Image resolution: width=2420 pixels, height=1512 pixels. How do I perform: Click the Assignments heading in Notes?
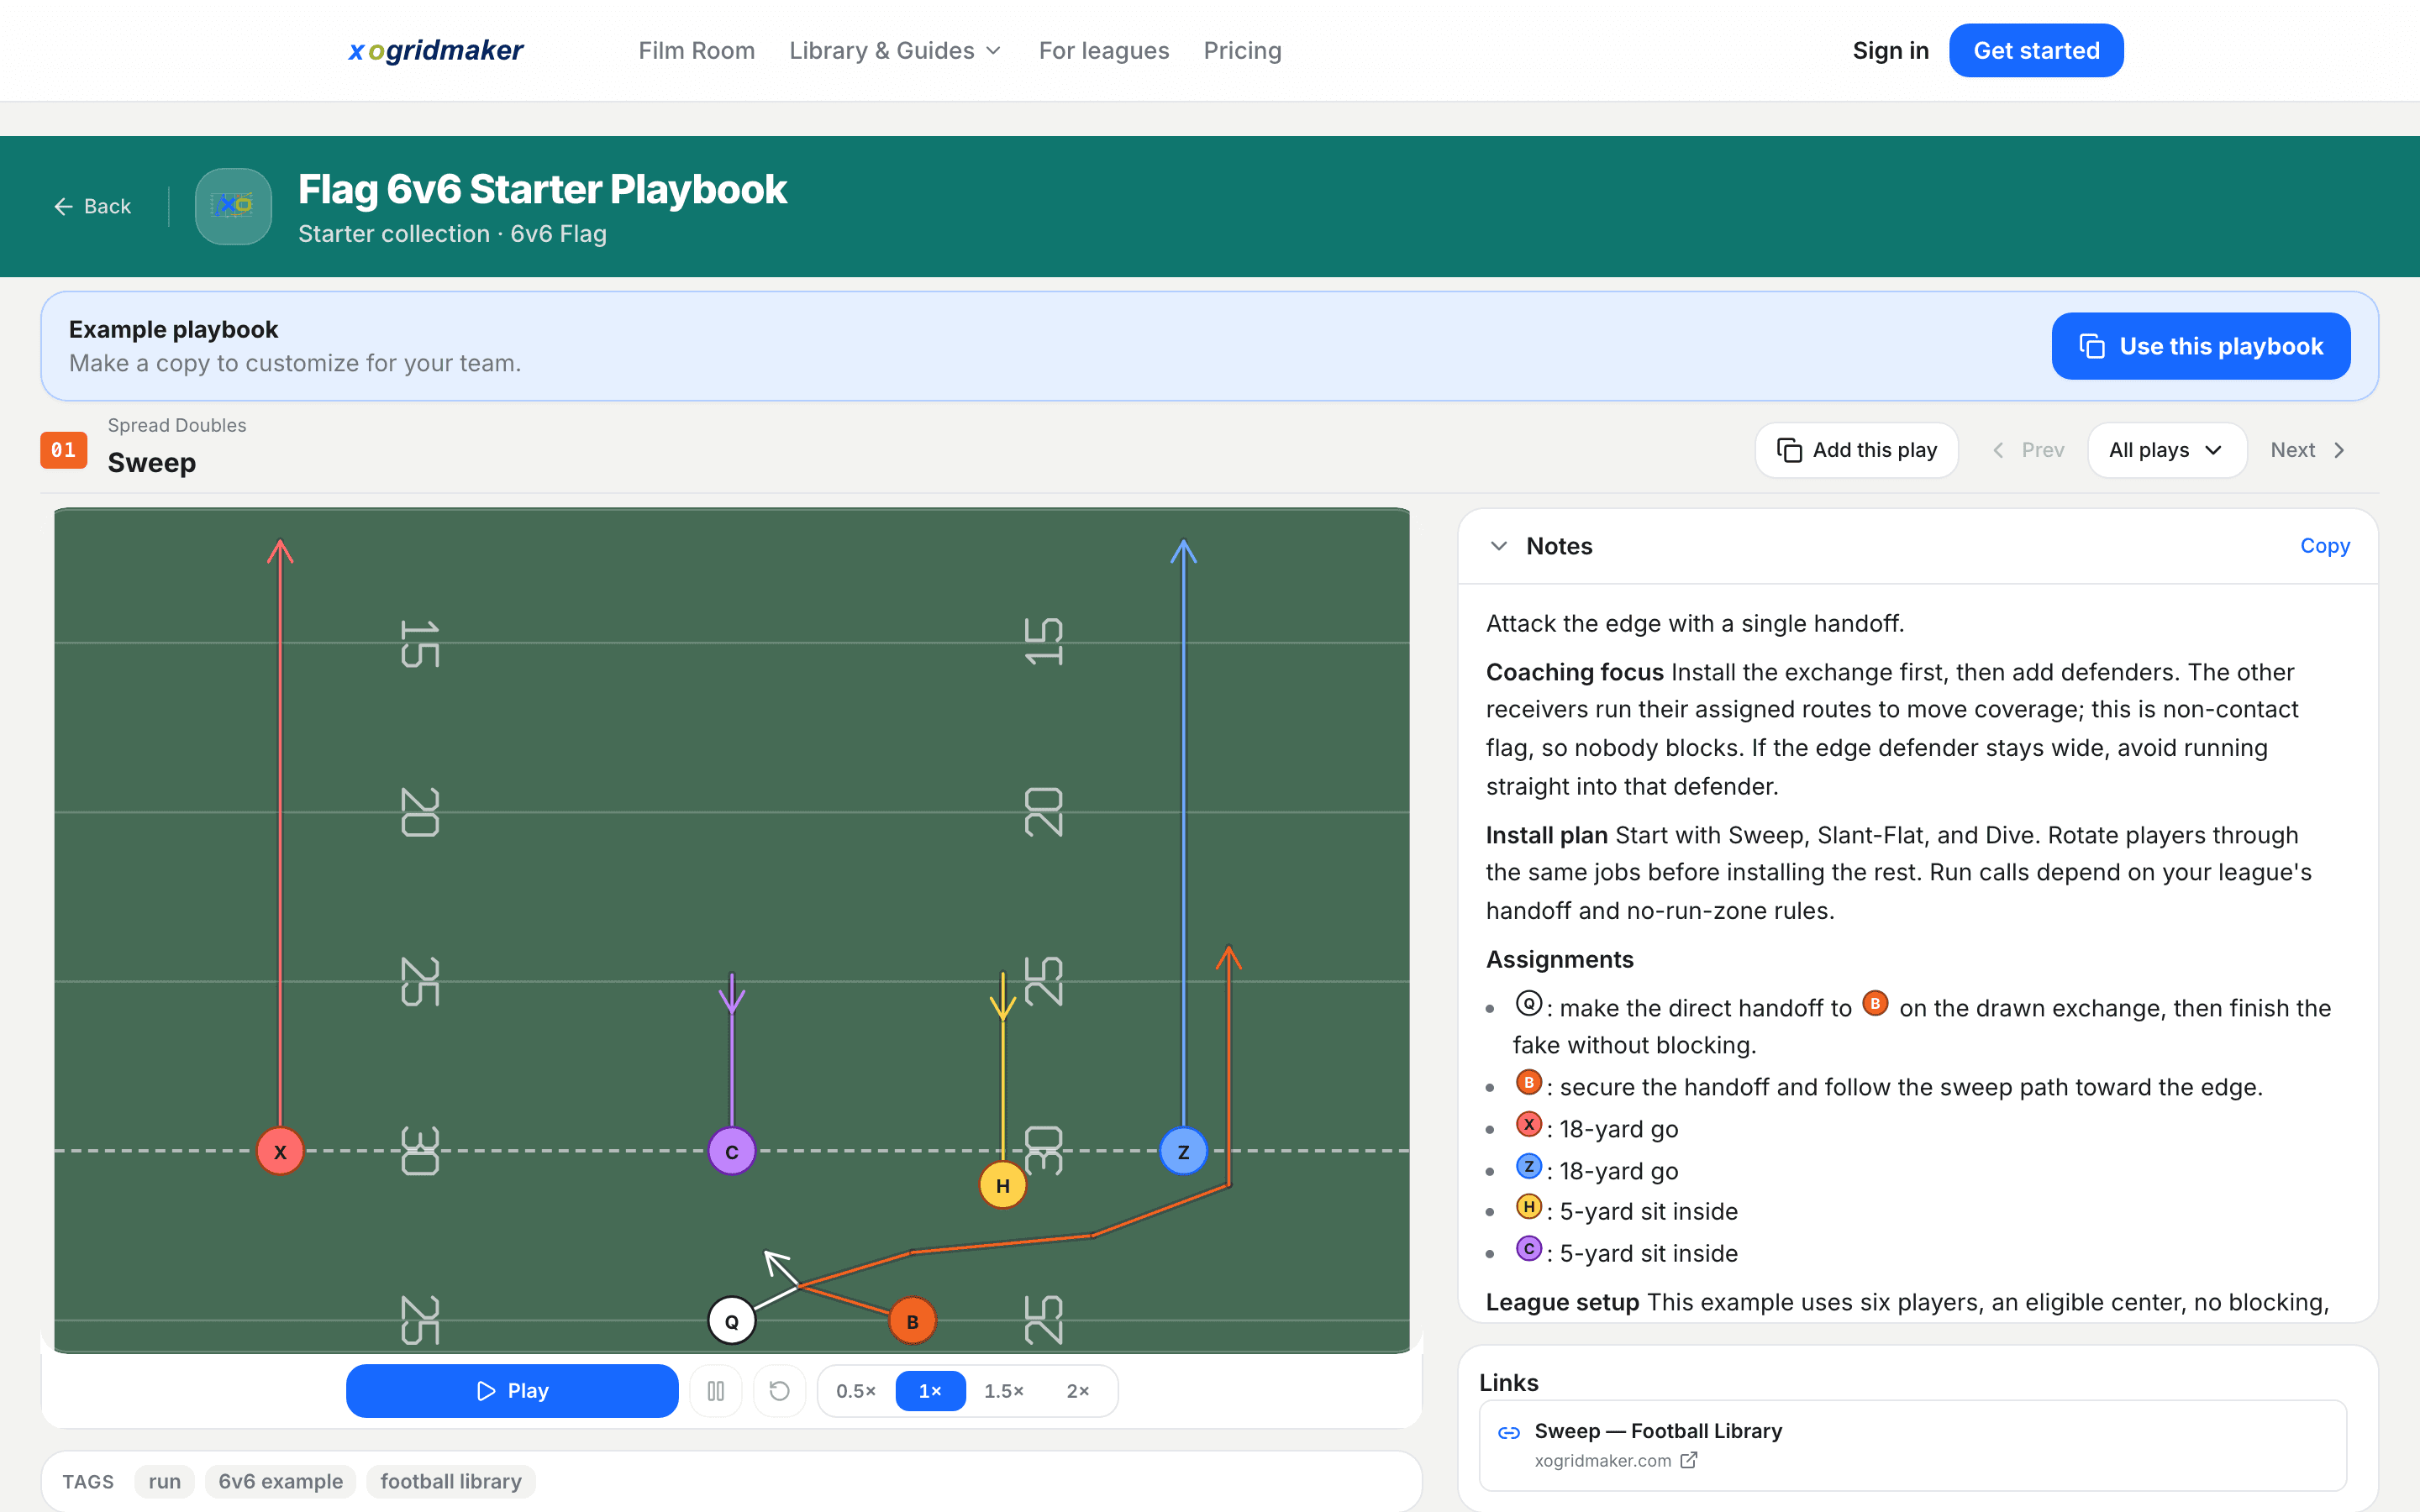(1560, 959)
